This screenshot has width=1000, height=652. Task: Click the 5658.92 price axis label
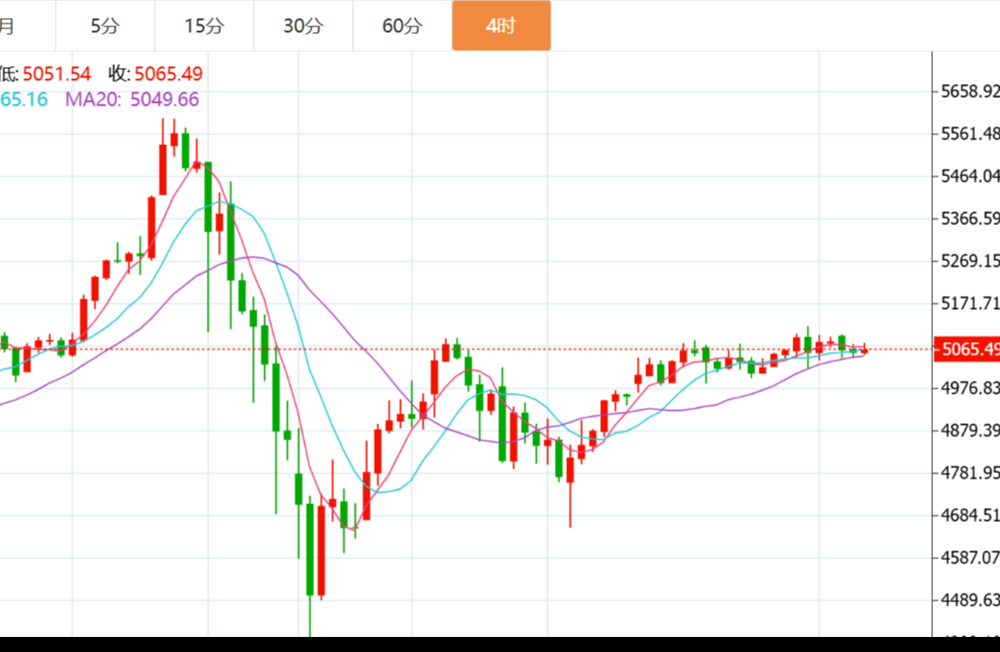(x=970, y=91)
